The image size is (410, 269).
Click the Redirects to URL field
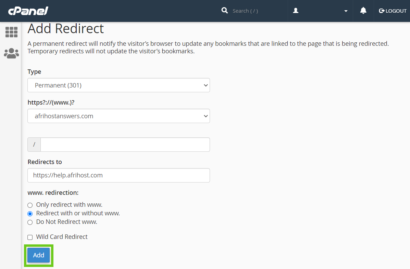tap(119, 175)
